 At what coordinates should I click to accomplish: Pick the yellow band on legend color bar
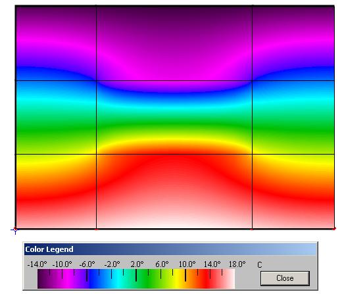[x=177, y=279]
